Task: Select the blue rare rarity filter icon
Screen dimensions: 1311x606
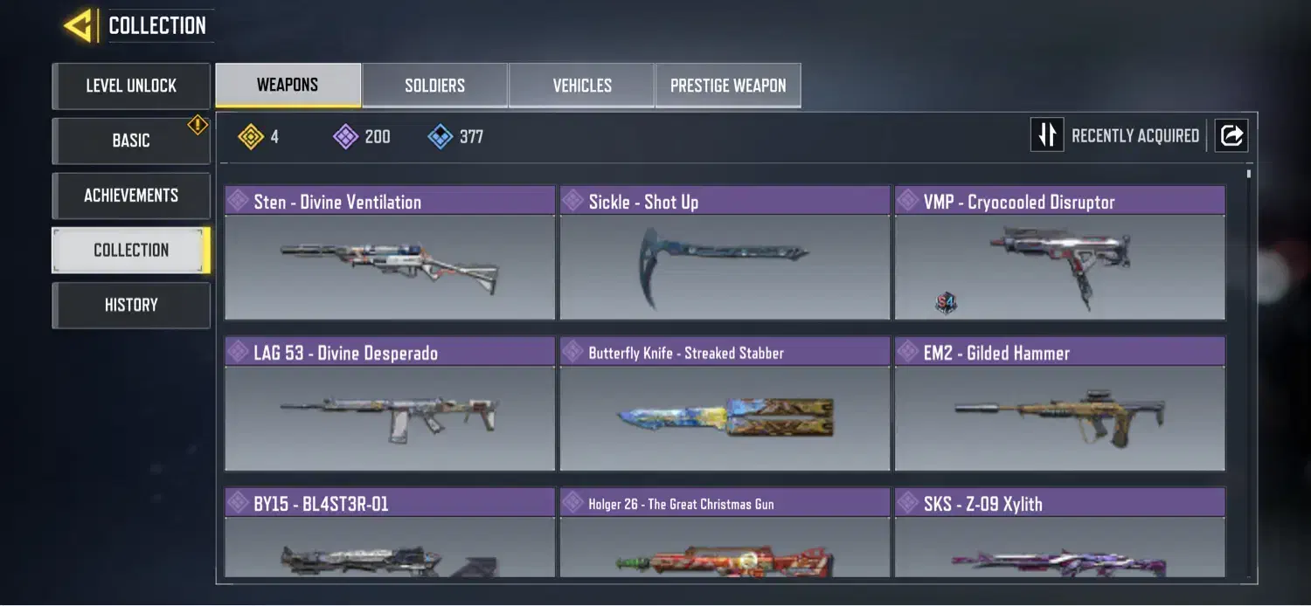Action: (440, 136)
